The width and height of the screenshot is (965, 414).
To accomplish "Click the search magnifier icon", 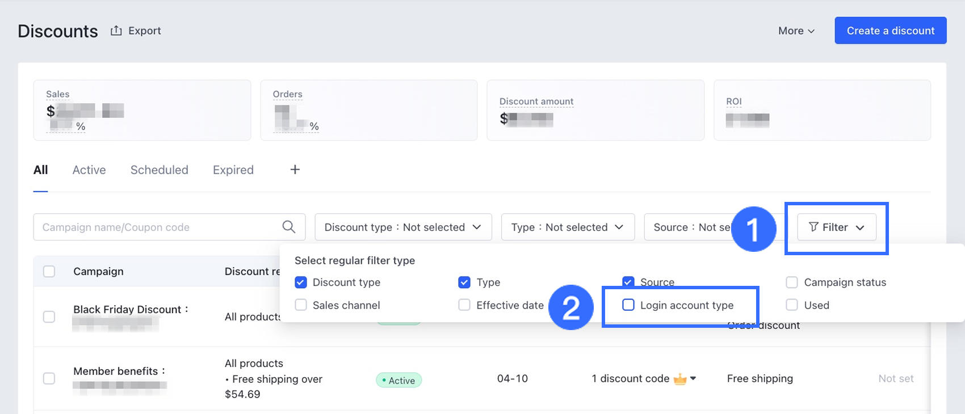I will (289, 227).
